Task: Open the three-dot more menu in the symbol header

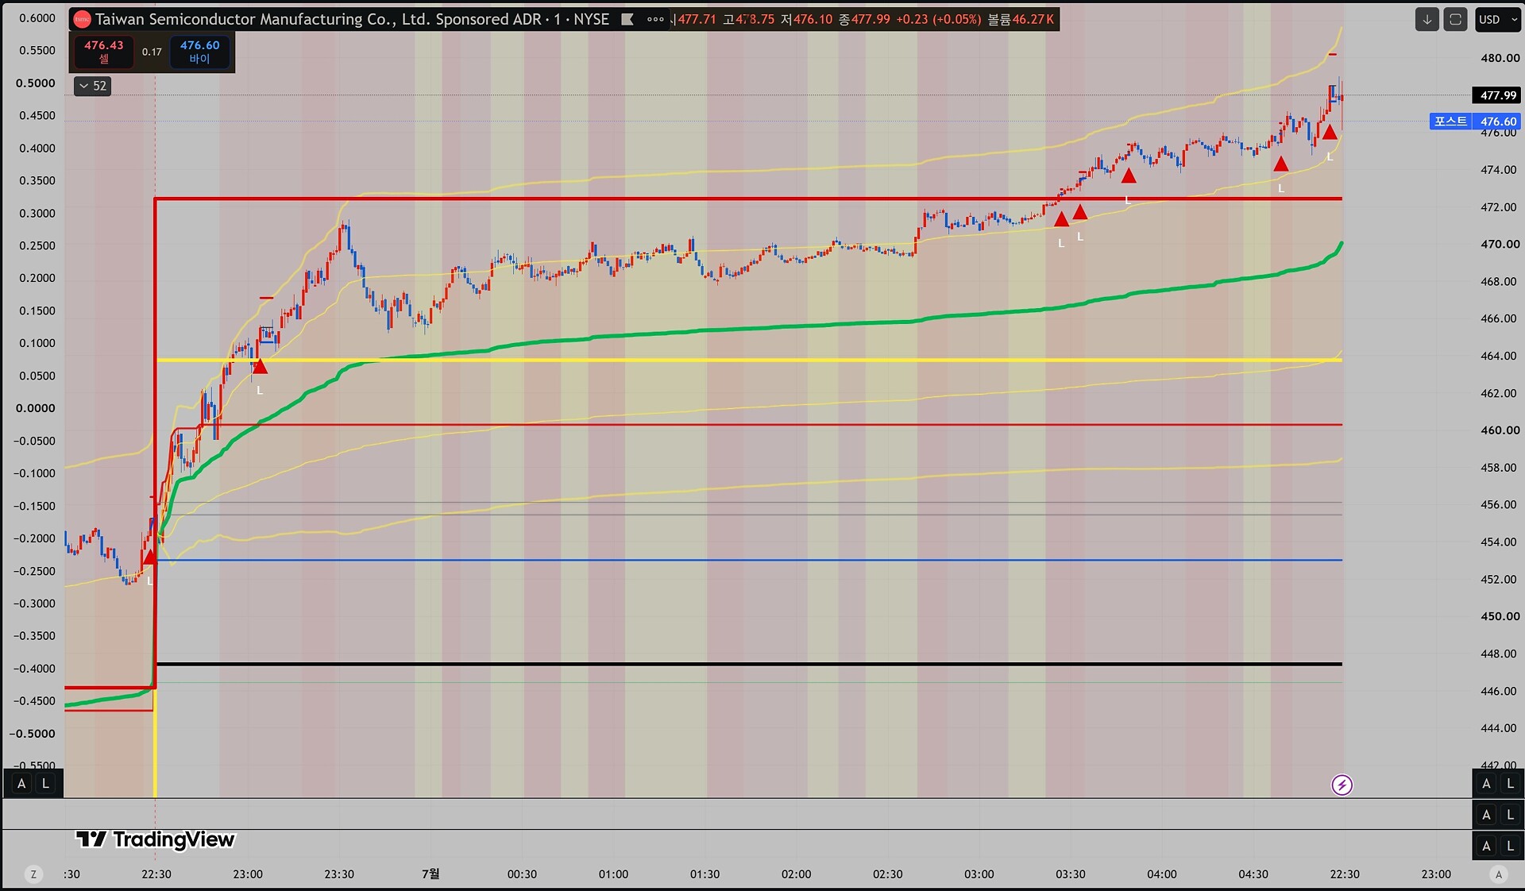Action: pos(655,20)
